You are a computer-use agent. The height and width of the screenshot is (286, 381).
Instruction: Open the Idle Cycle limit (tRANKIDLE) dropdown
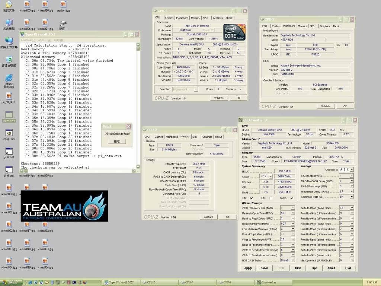pos(352,260)
